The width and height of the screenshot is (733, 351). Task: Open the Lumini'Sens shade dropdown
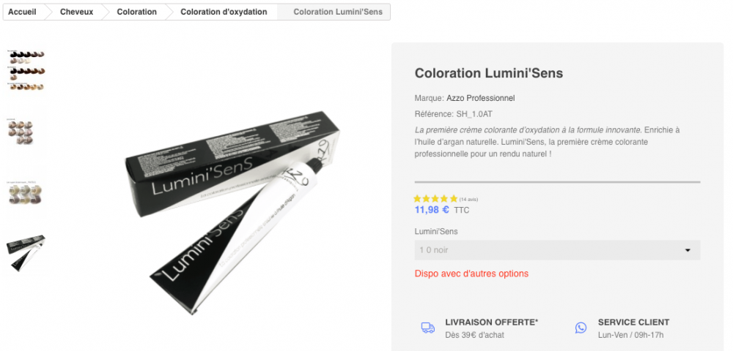(x=557, y=250)
